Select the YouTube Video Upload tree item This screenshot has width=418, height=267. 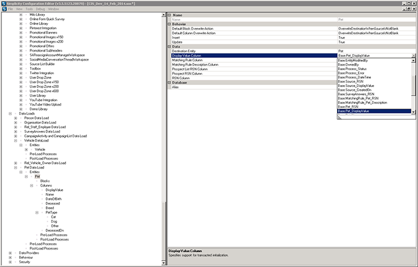click(46, 105)
